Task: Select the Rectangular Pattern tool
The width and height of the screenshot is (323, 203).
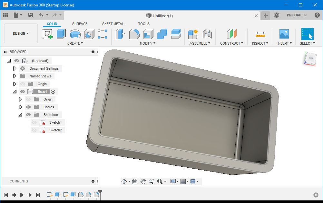Action: [103, 34]
